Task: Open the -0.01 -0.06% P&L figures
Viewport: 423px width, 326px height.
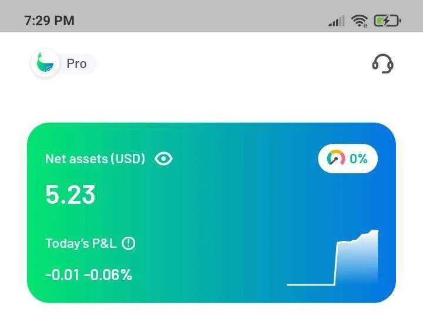Action: click(x=89, y=275)
